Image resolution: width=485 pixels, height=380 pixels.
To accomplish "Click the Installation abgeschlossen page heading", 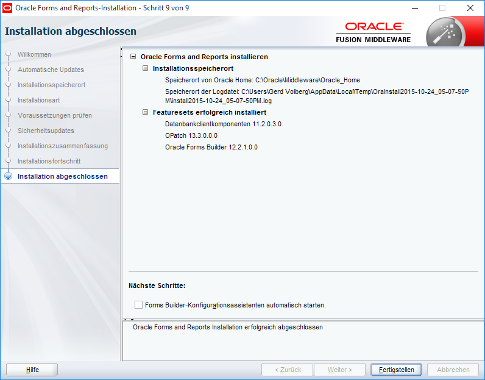I will (x=71, y=31).
